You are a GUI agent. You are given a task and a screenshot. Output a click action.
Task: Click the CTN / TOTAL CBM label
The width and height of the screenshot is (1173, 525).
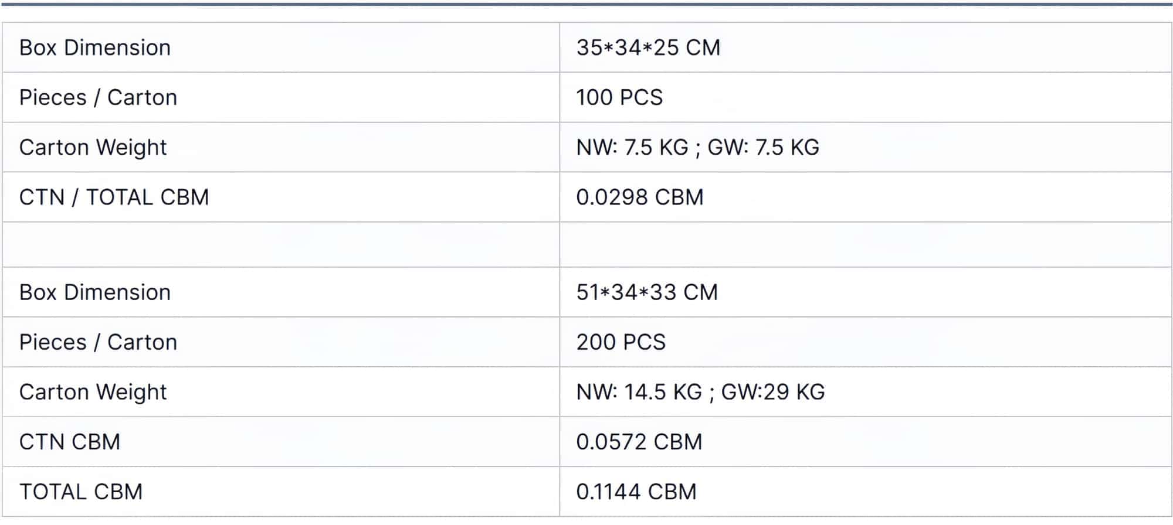(114, 197)
